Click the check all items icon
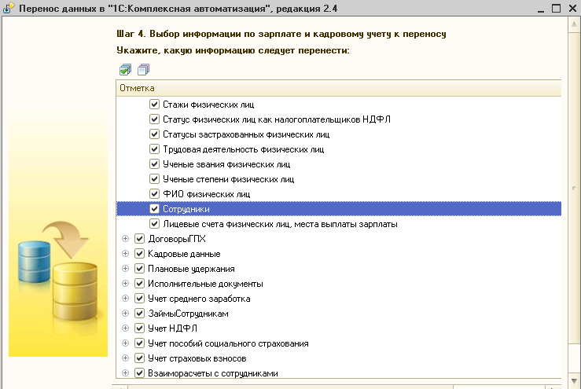 [125, 69]
